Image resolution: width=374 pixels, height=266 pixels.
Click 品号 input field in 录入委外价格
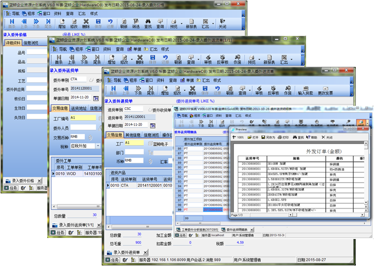pos(37,52)
